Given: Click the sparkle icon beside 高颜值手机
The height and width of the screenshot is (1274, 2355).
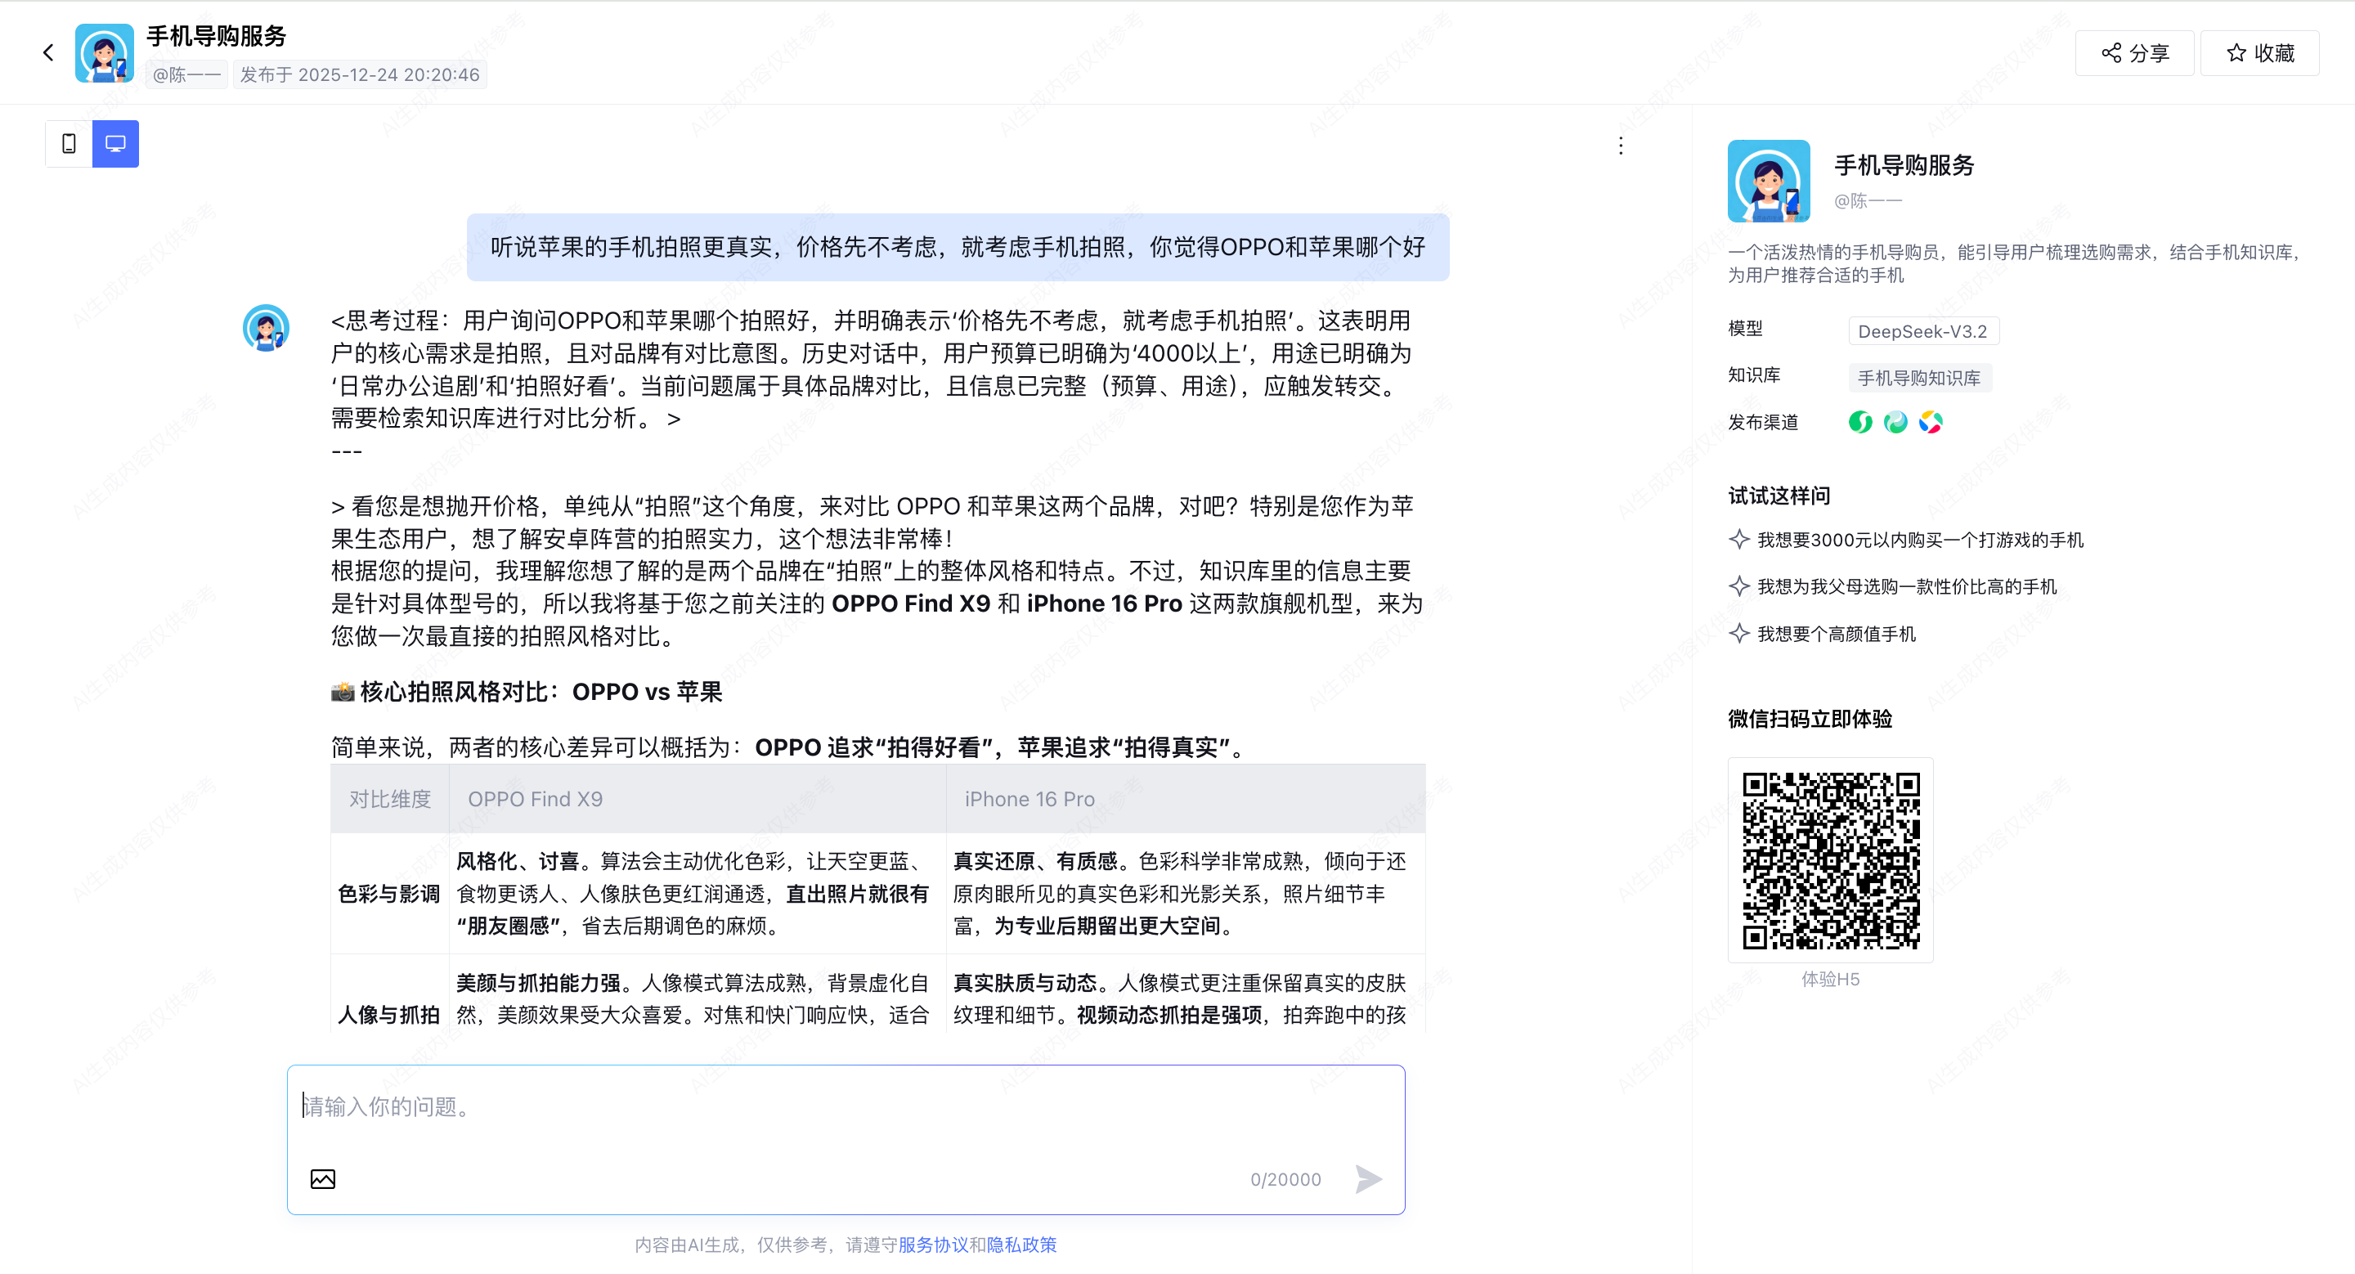Looking at the screenshot, I should click(1738, 634).
